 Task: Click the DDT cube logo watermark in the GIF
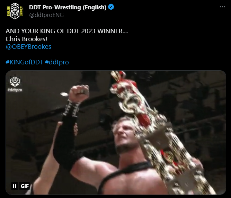(x=15, y=81)
